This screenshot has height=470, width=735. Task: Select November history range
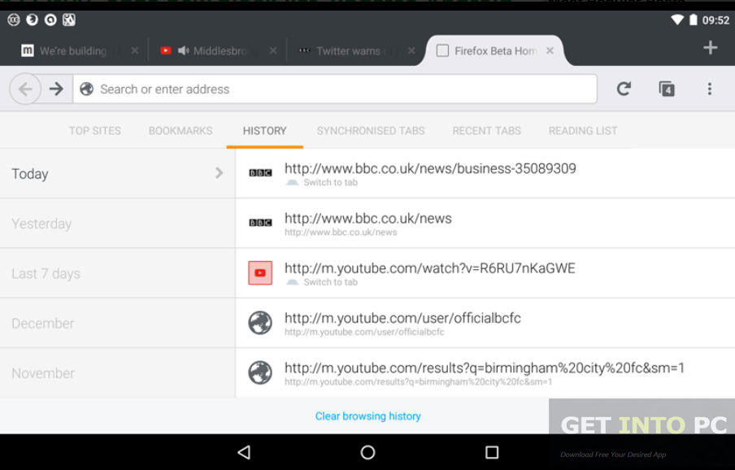(x=117, y=373)
